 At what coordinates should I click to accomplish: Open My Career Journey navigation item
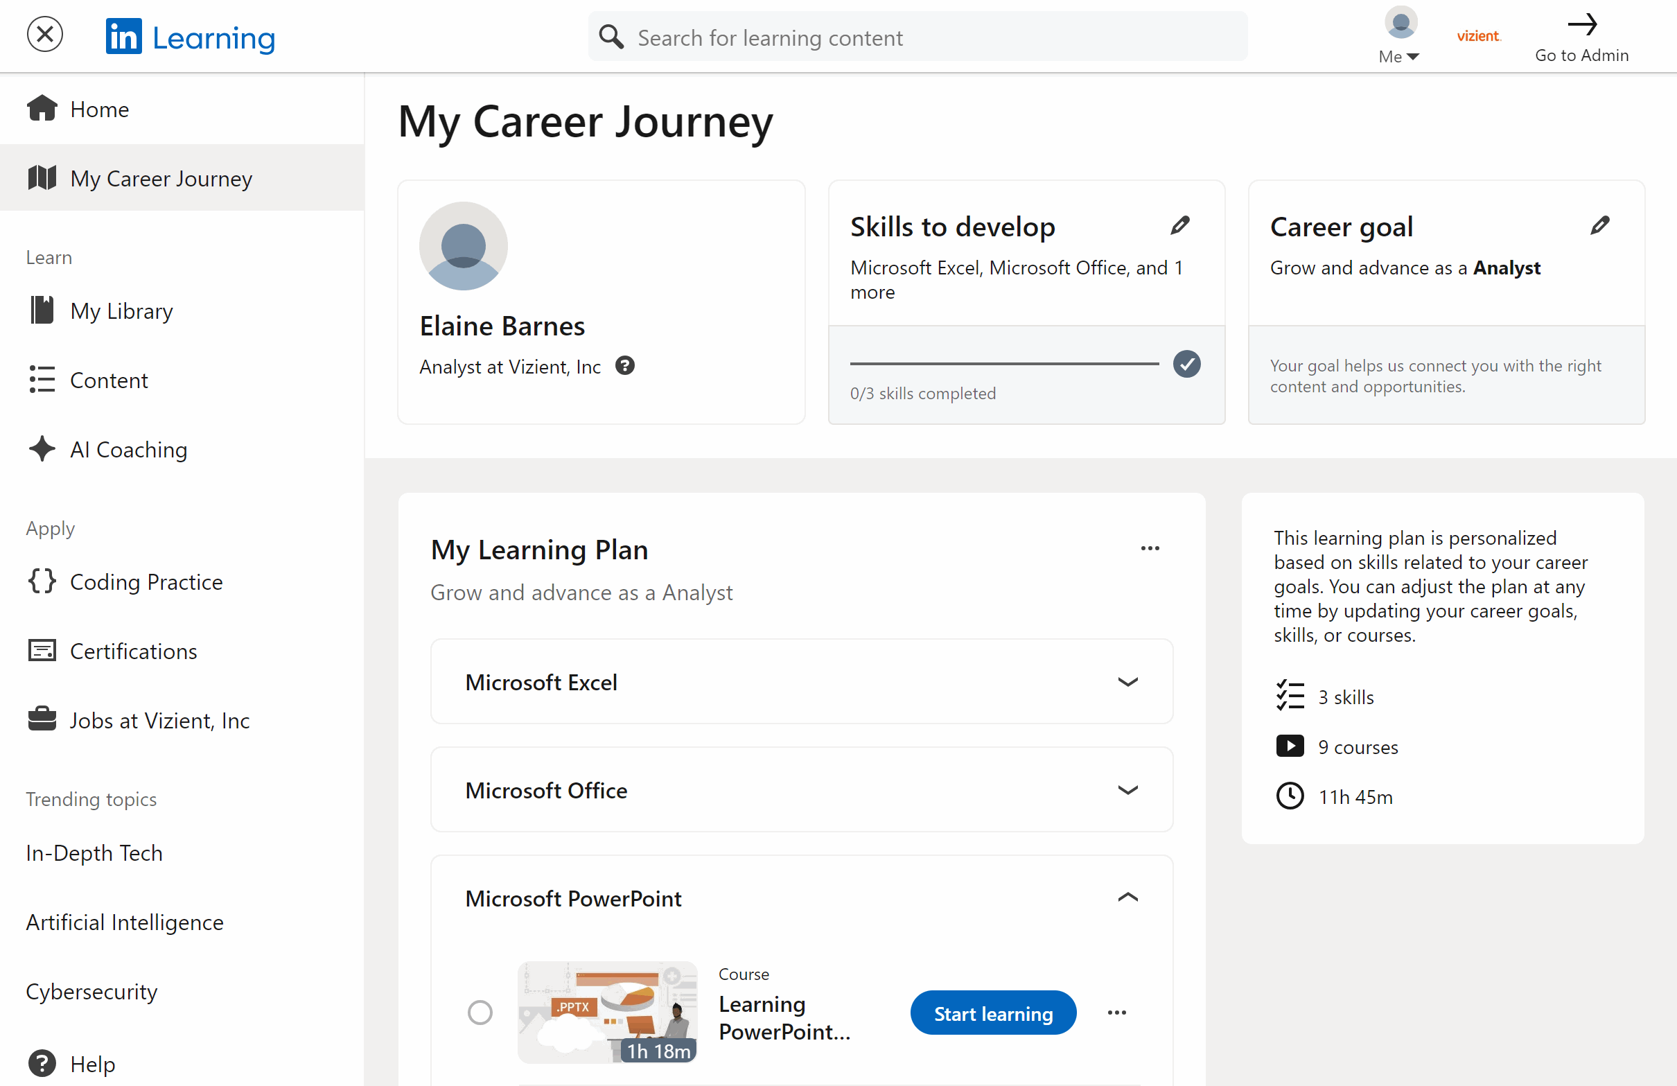(x=161, y=178)
